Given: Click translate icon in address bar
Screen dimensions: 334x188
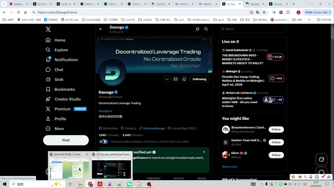Looking at the screenshot, I should pyautogui.click(x=258, y=12).
